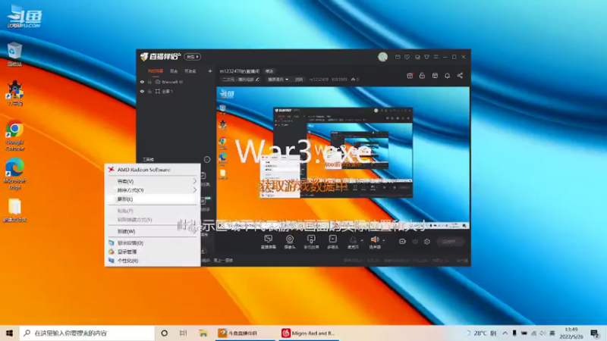The height and width of the screenshot is (341, 607).
Task: Lock the Warcraft III source
Action: 149,82
